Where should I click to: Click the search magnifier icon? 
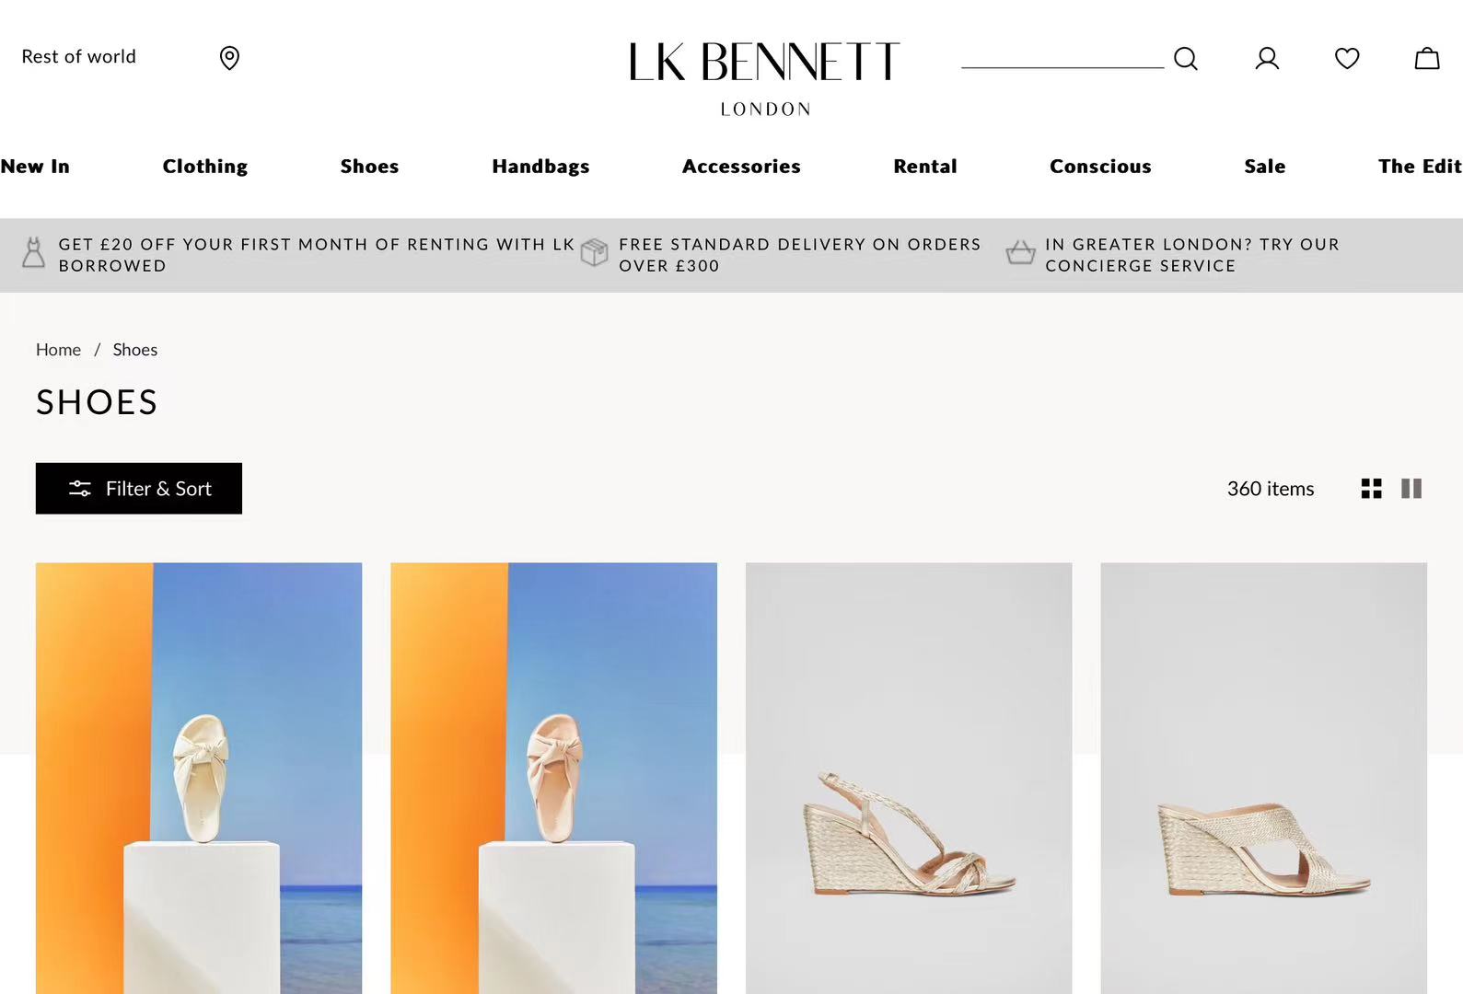pos(1186,59)
